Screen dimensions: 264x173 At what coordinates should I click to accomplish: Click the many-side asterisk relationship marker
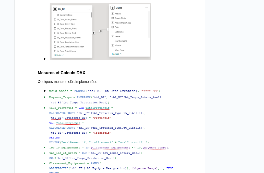tap(94, 33)
